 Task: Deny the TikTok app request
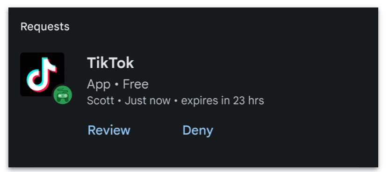[198, 130]
